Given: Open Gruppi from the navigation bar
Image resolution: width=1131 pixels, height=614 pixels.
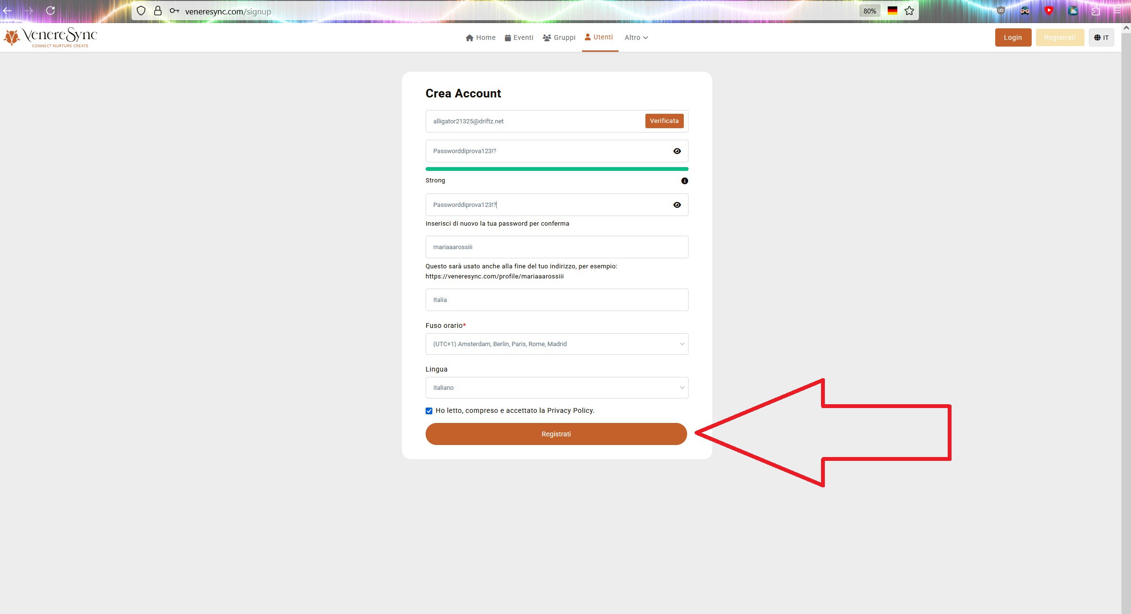Looking at the screenshot, I should tap(559, 37).
